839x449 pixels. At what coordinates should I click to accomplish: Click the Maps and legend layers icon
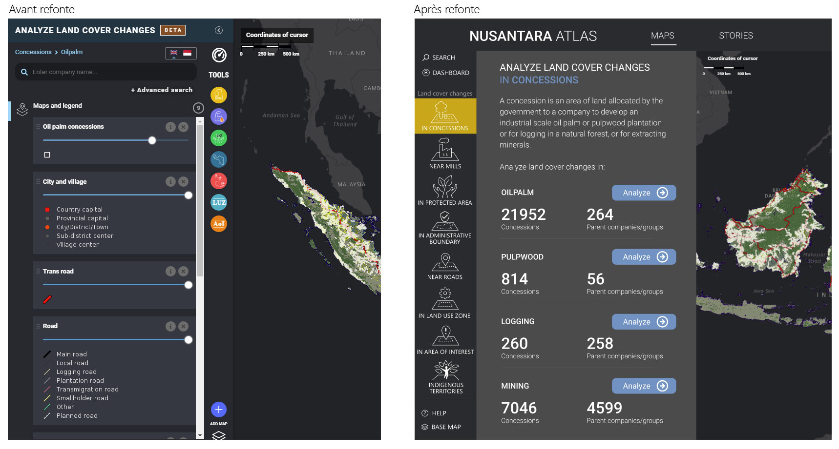(x=22, y=109)
